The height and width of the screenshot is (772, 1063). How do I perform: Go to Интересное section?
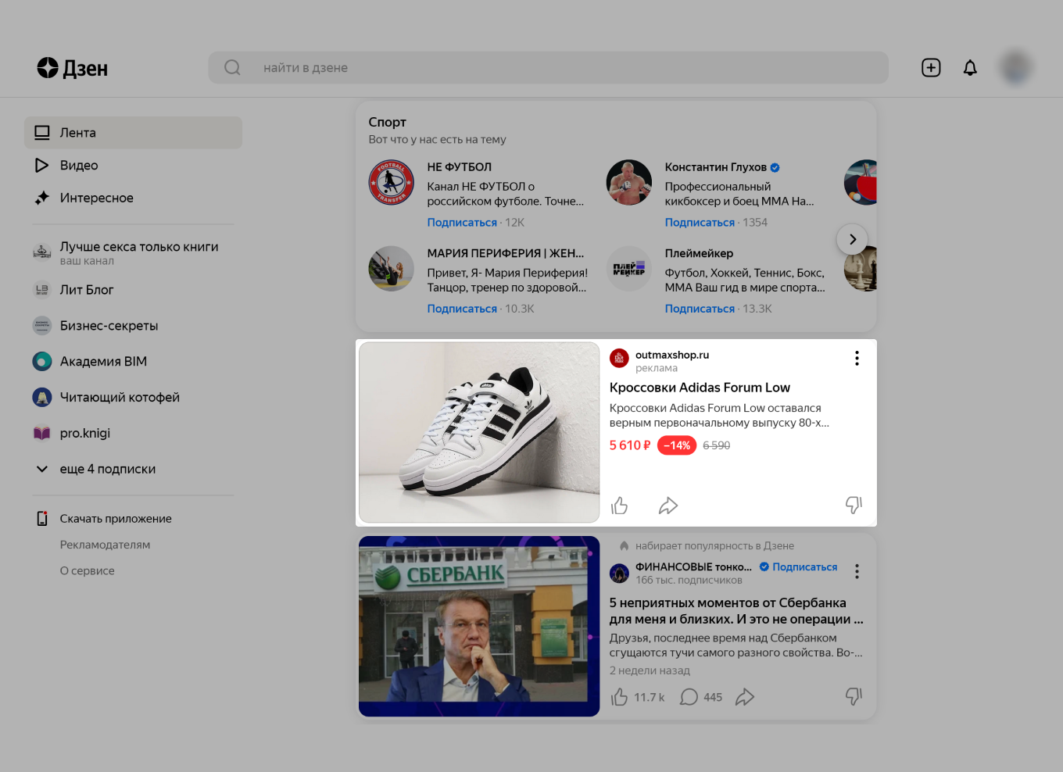tap(97, 198)
